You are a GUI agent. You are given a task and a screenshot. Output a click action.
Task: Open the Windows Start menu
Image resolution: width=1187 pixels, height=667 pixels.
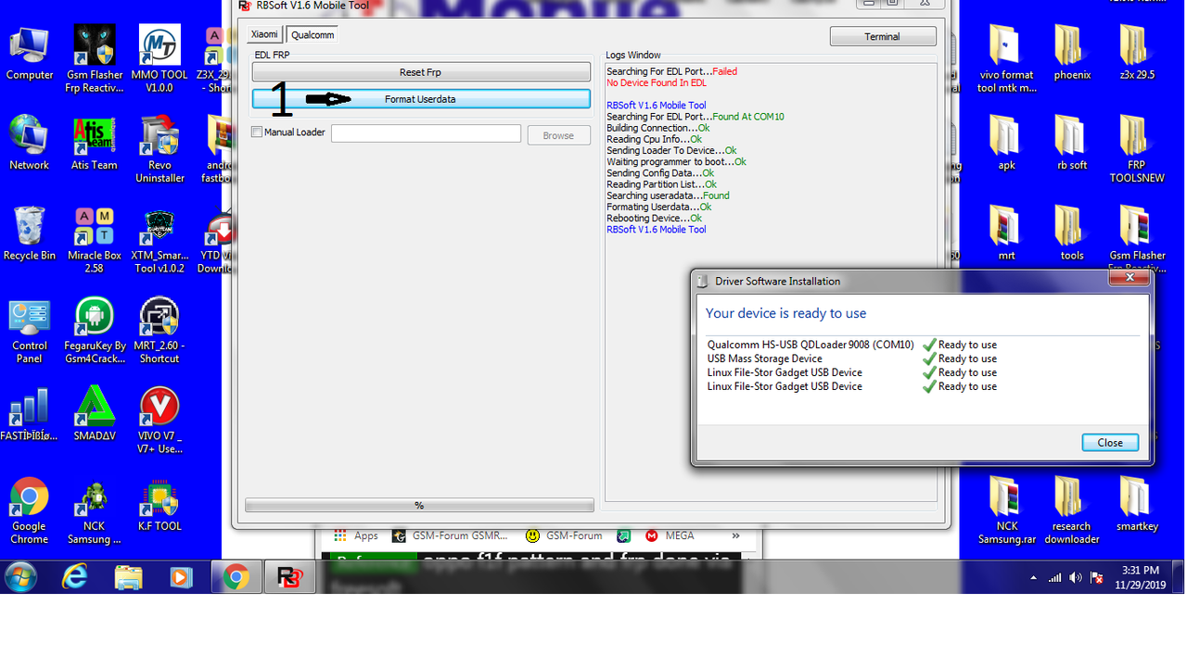(21, 578)
